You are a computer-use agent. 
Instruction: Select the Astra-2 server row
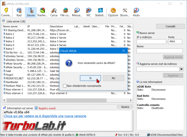click(x=68, y=38)
